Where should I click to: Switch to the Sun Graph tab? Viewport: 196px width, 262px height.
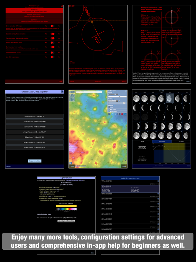click(x=181, y=142)
